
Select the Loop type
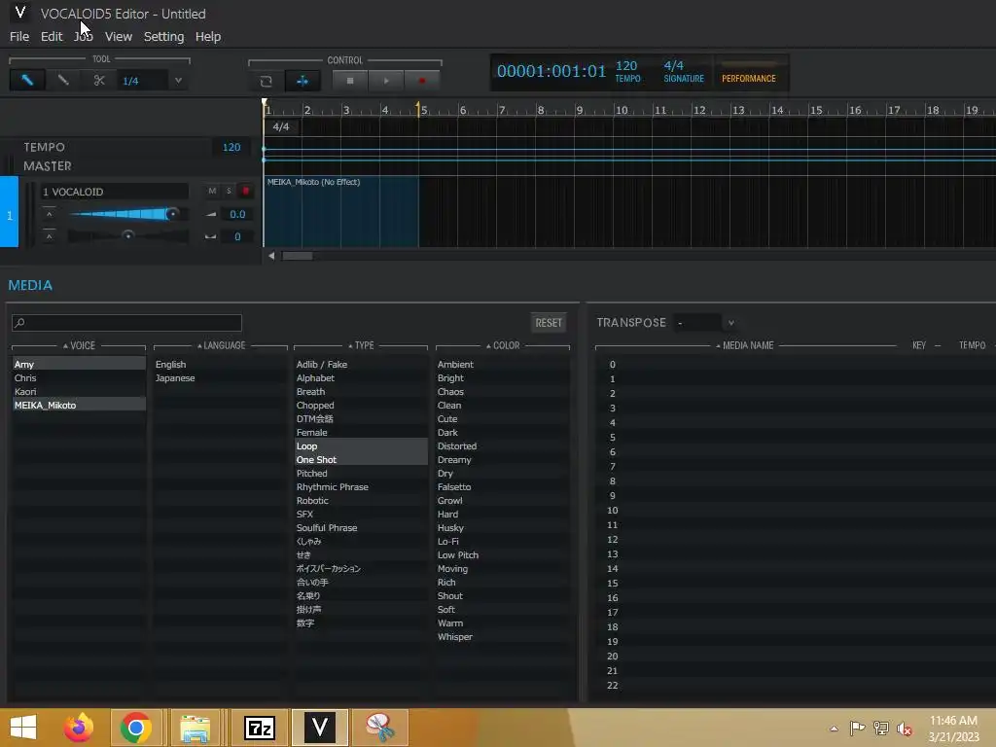[361, 445]
